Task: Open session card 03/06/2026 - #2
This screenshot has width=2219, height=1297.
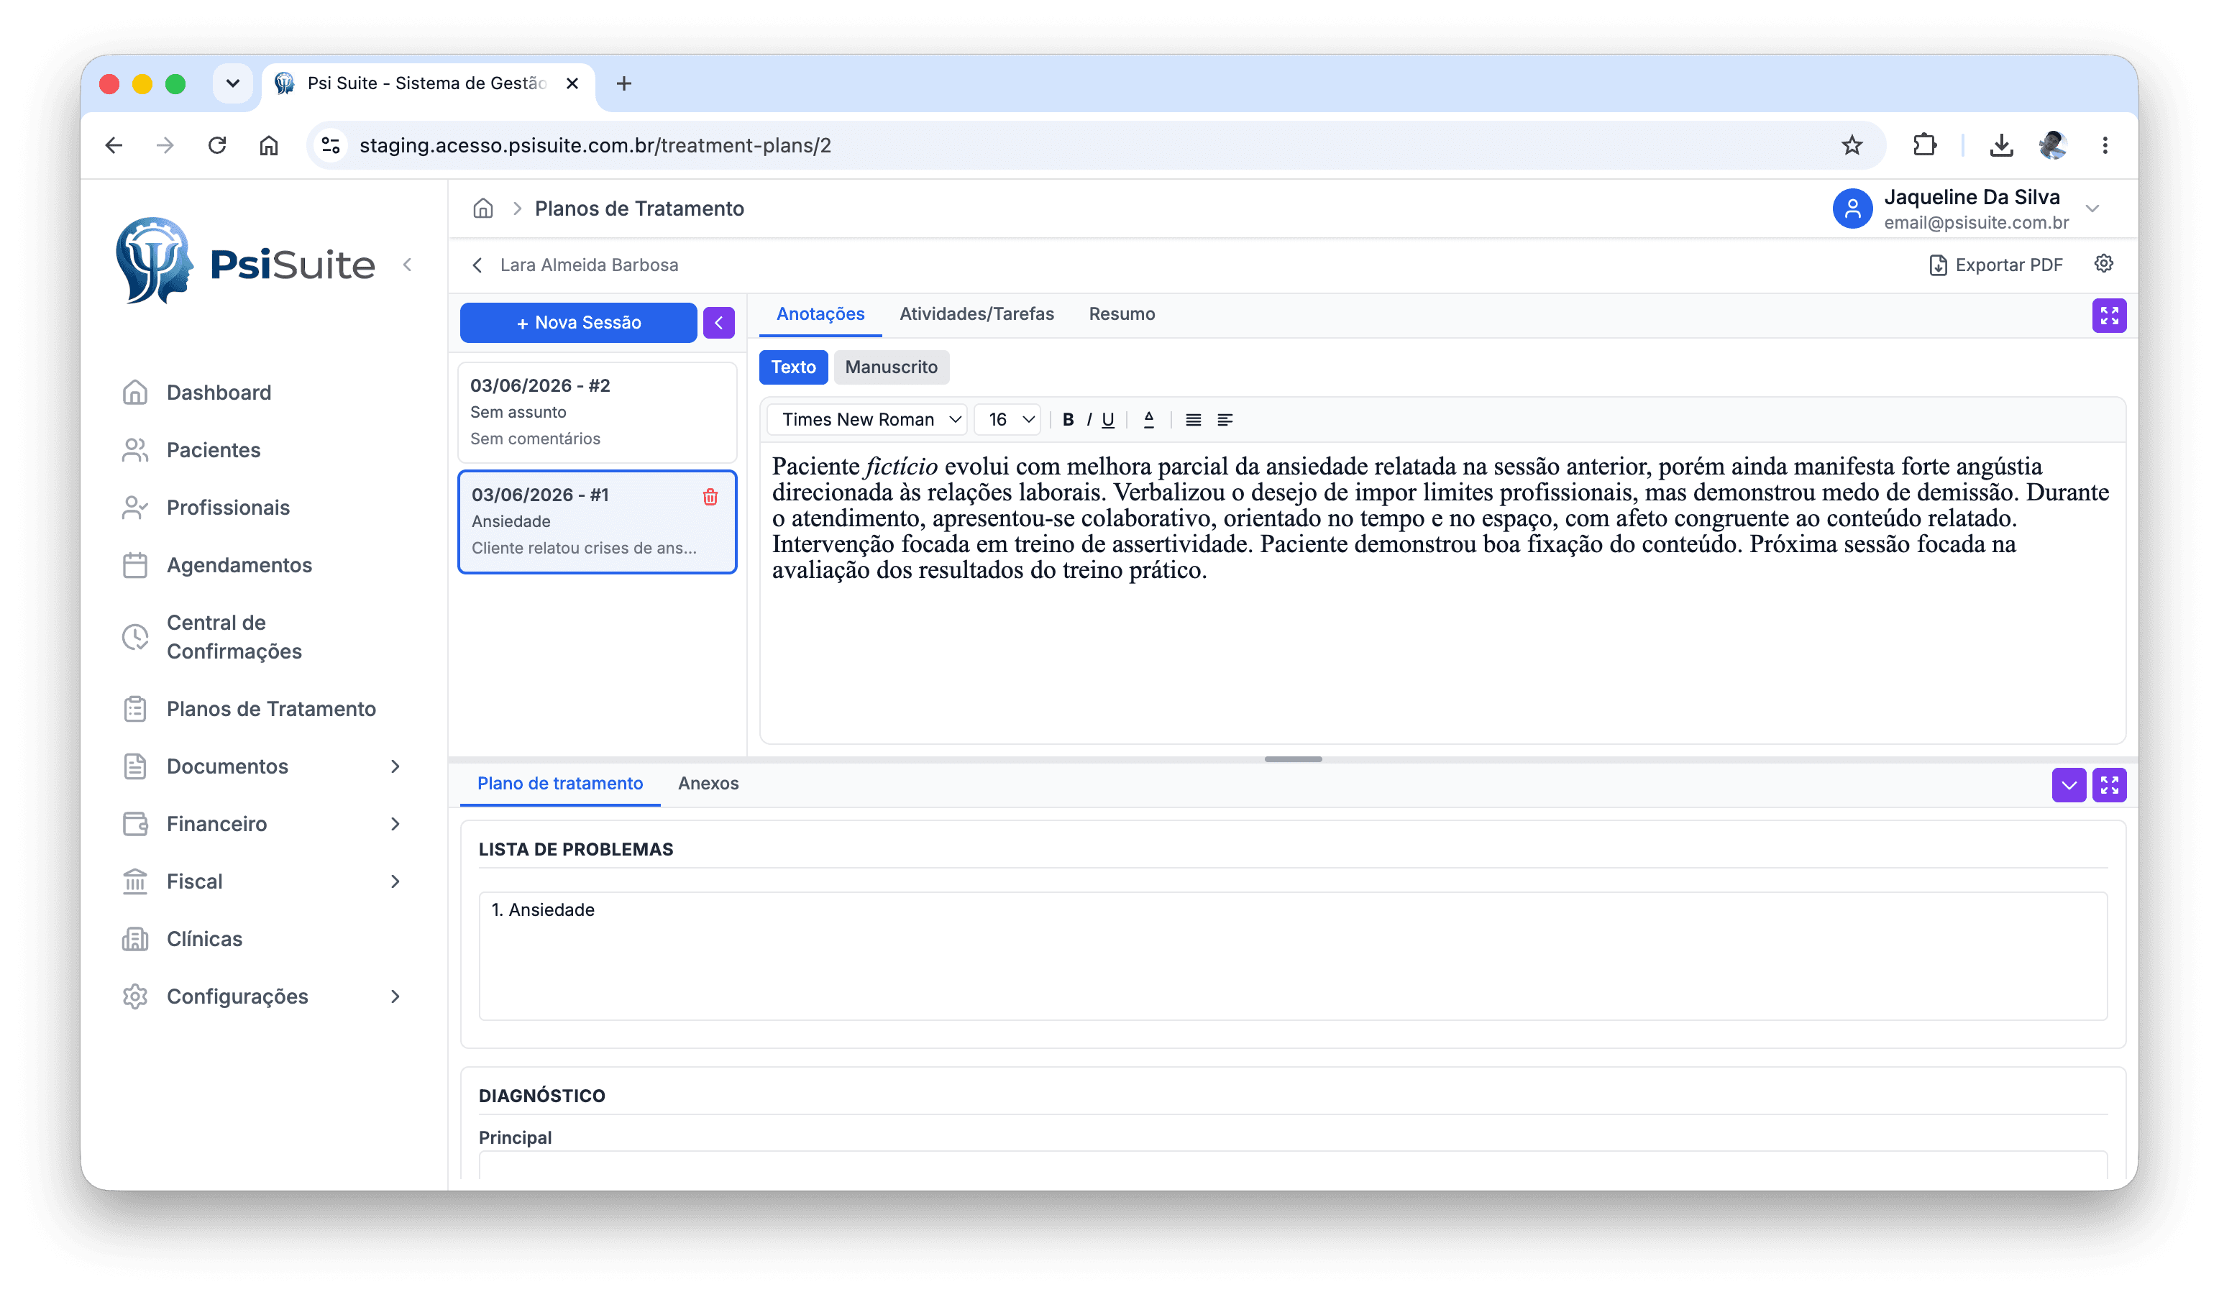Action: tap(597, 412)
